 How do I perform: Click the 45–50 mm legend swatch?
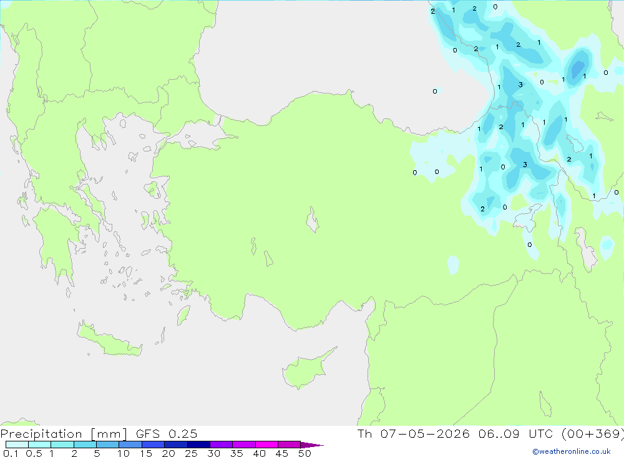(290, 445)
